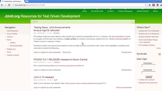Click the Username input field
The height and width of the screenshot is (91, 162).
point(149,66)
